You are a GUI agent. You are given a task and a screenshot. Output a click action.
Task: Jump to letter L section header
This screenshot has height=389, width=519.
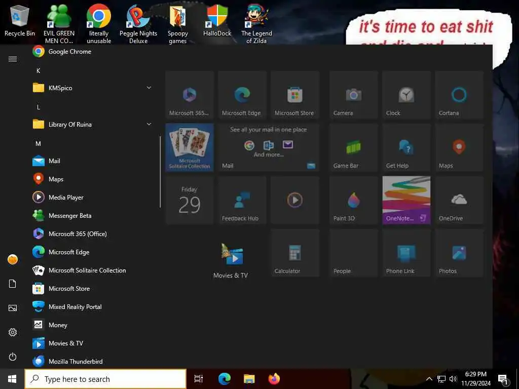click(x=39, y=107)
